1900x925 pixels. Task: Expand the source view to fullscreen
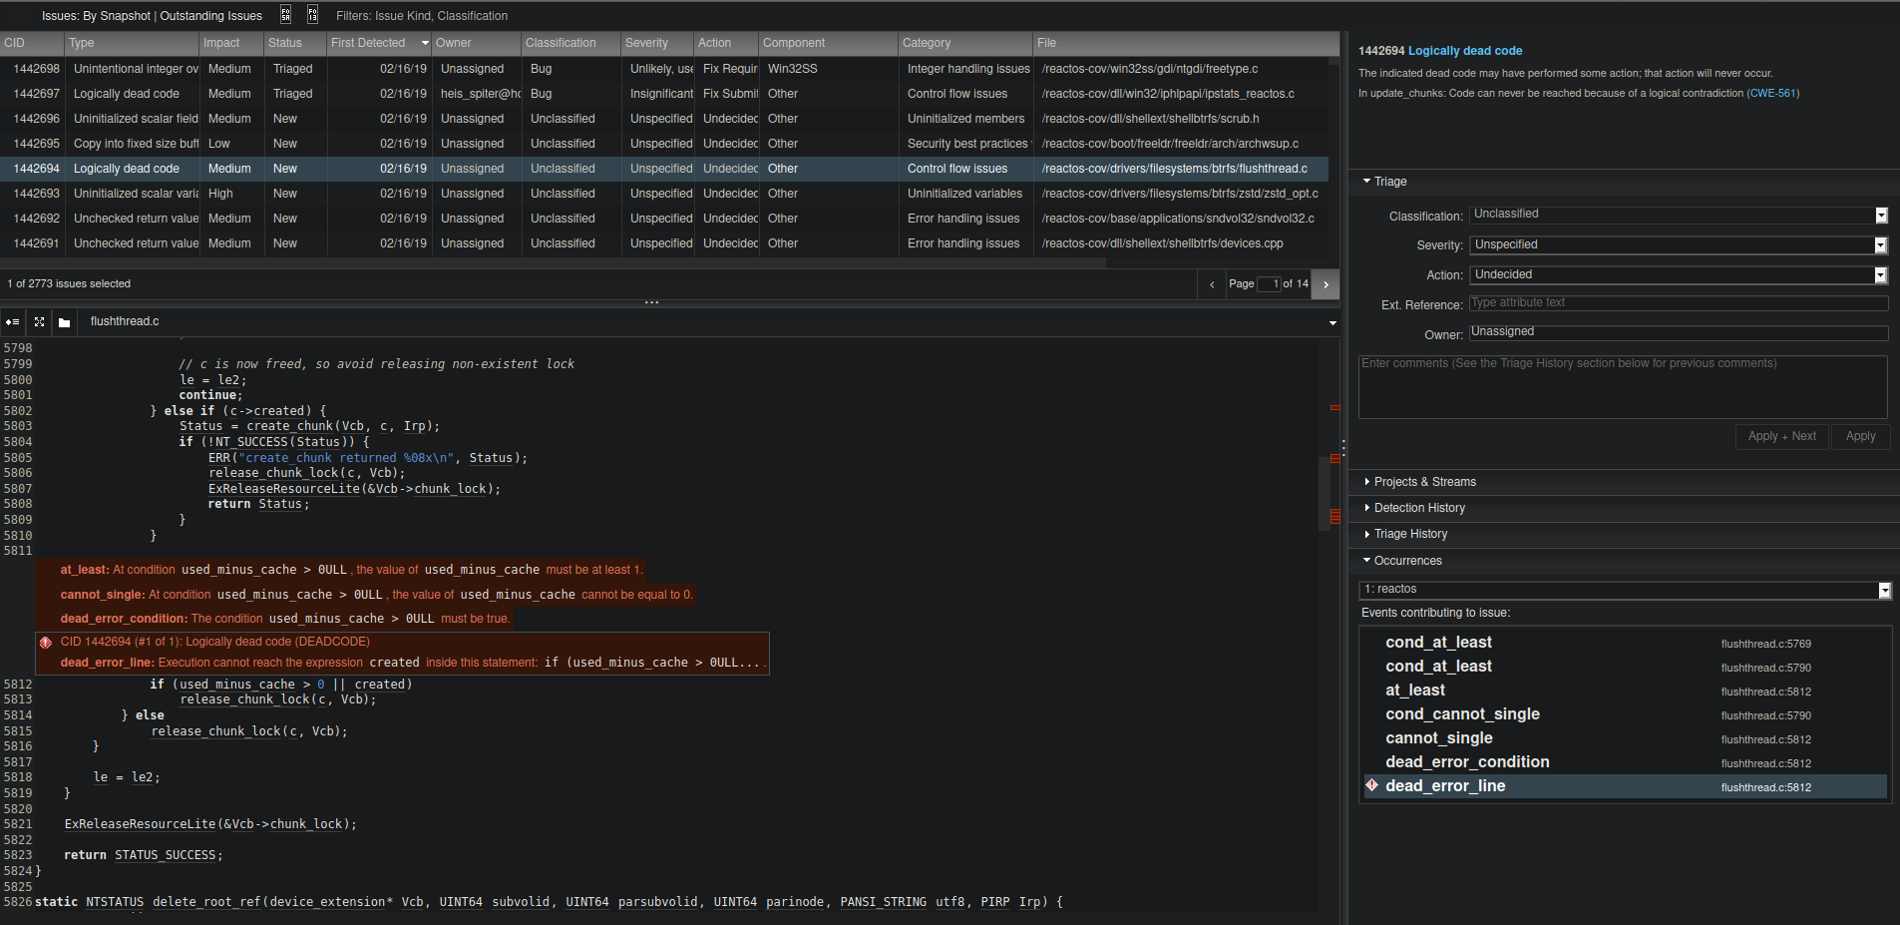[x=39, y=321]
